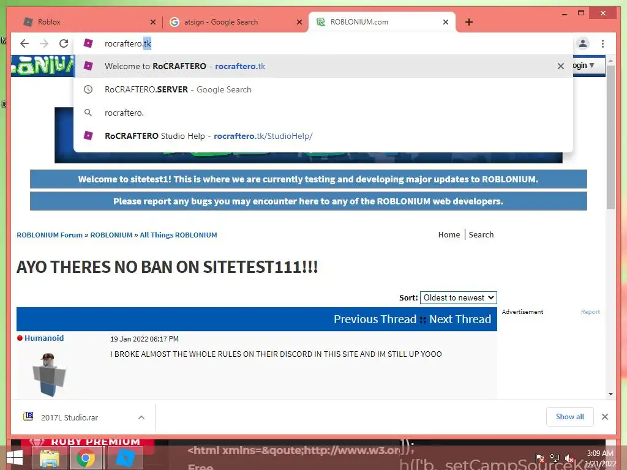The width and height of the screenshot is (627, 470).
Task: Go to the forum Home link
Action: click(449, 234)
